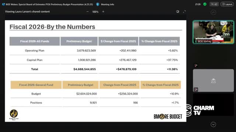Screen dimensions: 236x132
Task: Click the +10.9% cell
Action: (174, 94)
